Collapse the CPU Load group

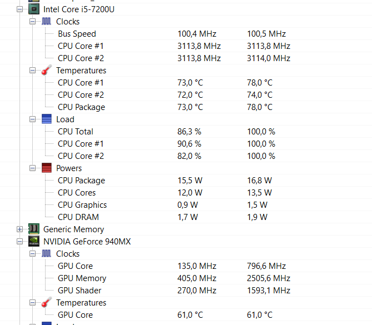pos(33,119)
